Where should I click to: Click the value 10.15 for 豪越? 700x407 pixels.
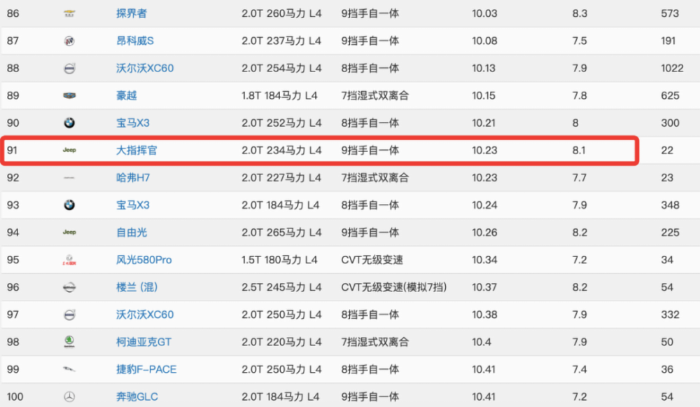(x=484, y=95)
